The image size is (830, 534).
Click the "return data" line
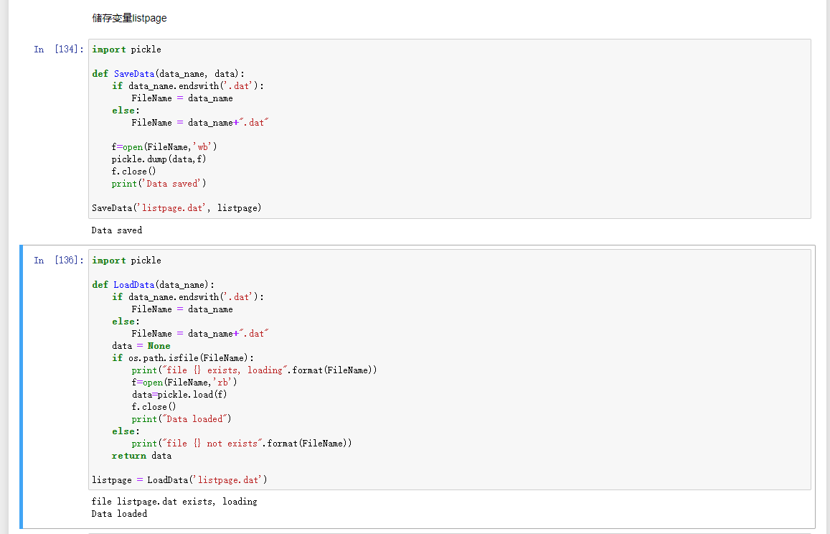(141, 456)
